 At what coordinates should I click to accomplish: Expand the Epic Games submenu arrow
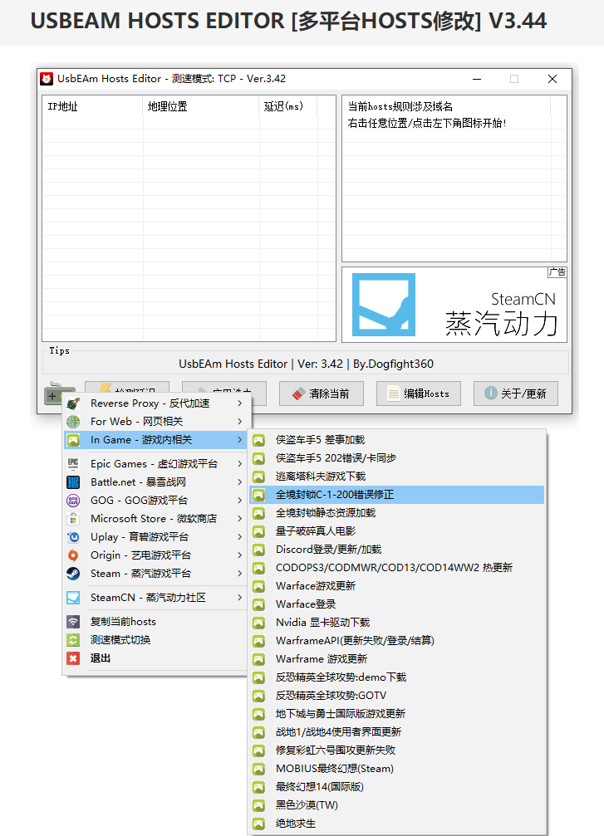(x=239, y=464)
